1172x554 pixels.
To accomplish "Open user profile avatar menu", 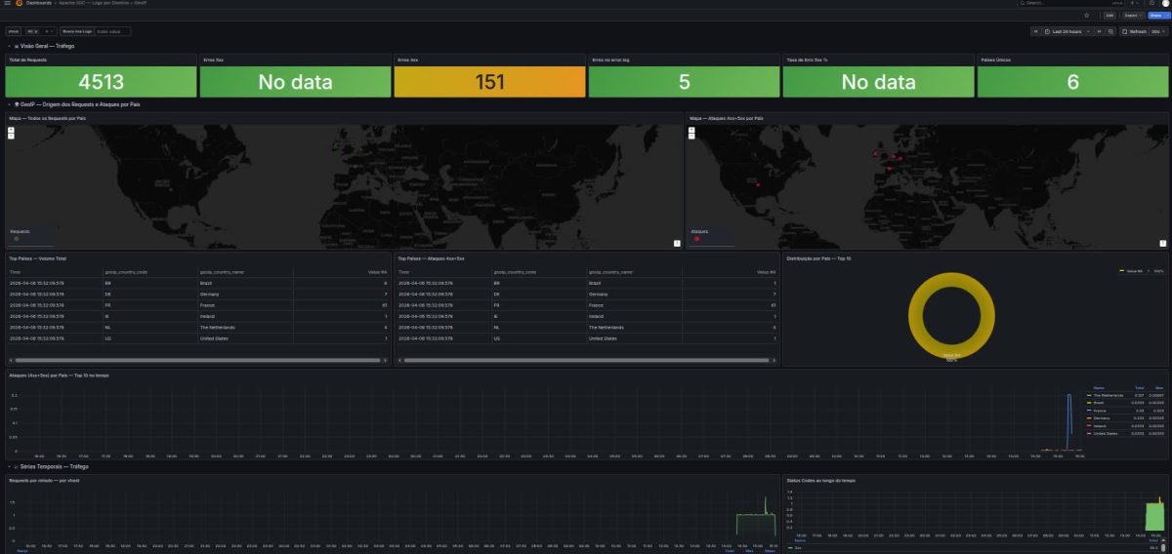I will (1165, 4).
